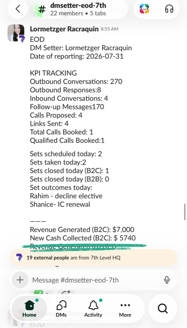Open Lormetzger Racraquin's avatar photo
The width and height of the screenshot is (187, 328).
[16, 33]
